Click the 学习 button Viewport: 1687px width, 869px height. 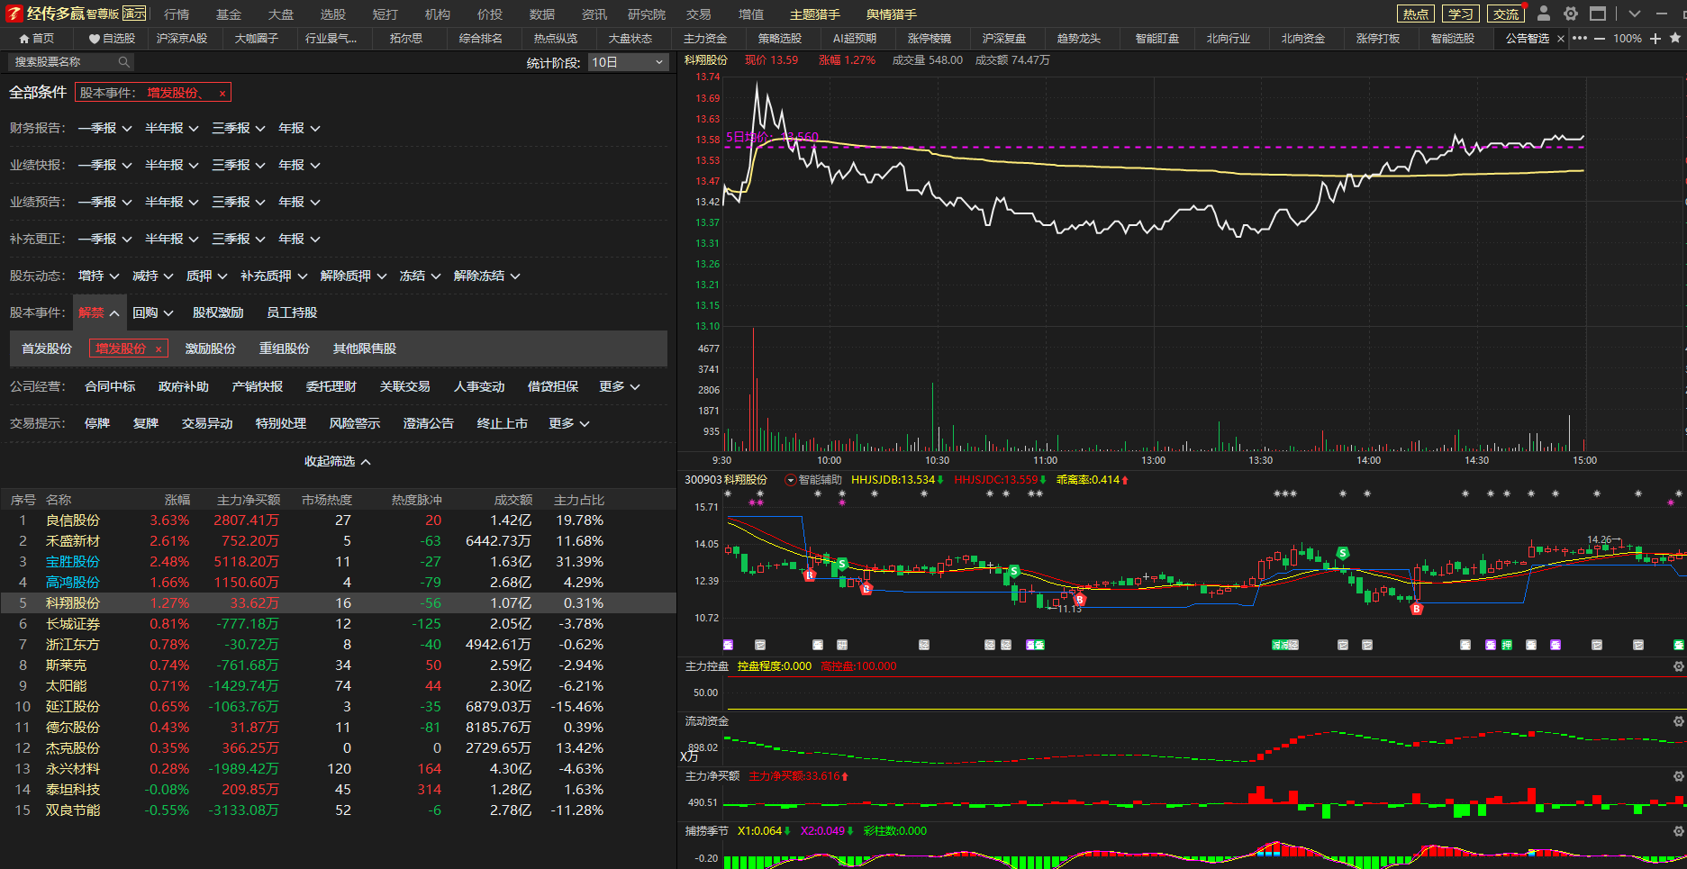pos(1461,14)
